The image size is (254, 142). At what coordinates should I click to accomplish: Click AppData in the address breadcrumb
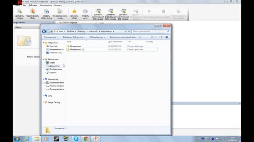click(70, 31)
